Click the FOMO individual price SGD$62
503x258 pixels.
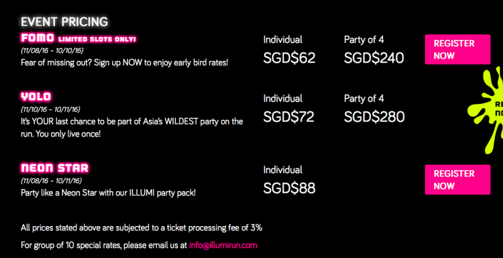pyautogui.click(x=289, y=58)
